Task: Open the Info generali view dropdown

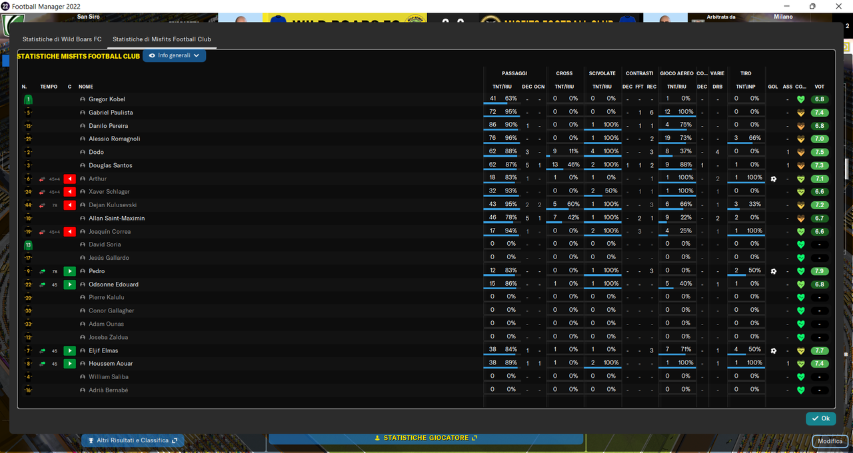Action: [x=175, y=56]
